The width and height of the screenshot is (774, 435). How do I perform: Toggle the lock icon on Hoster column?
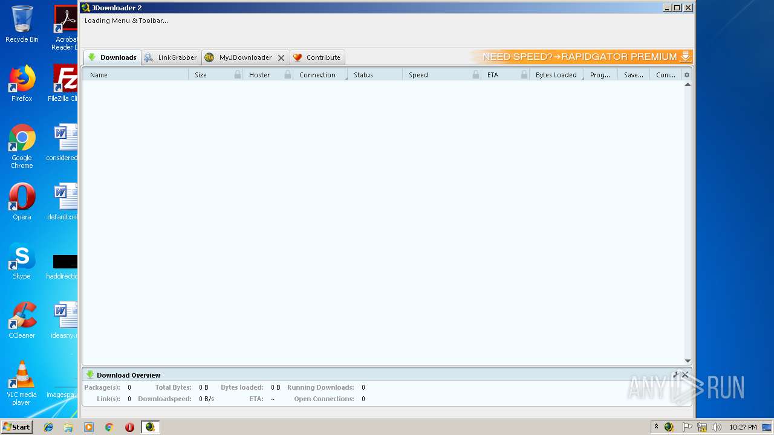pos(288,75)
